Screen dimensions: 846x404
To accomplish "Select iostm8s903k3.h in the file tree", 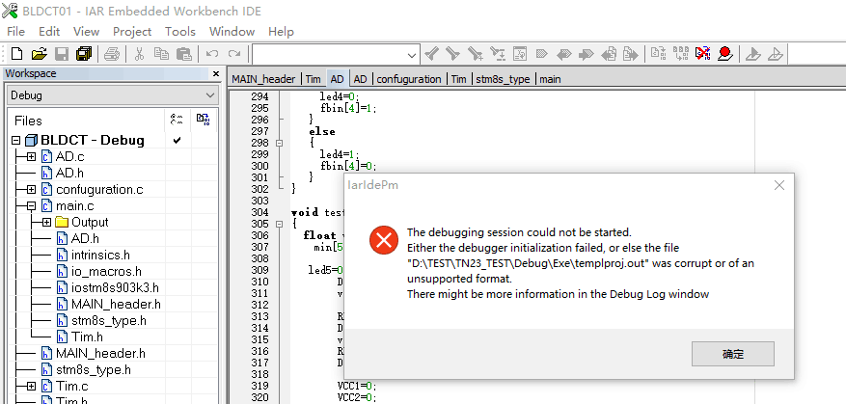I will [x=115, y=287].
